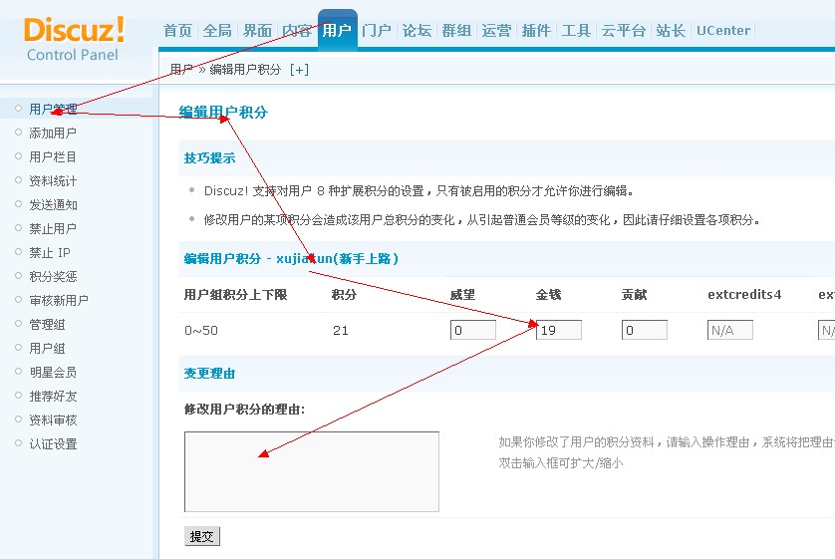Open the 插件 top menu

(x=536, y=30)
